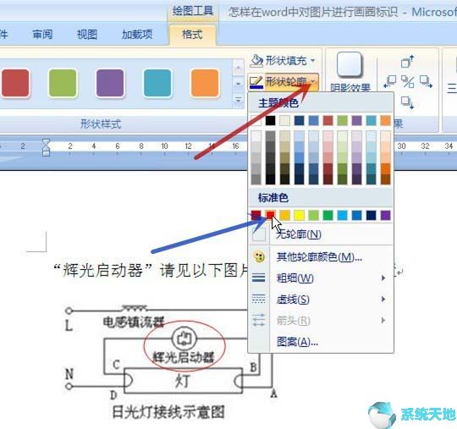Choose light blue standard color swatch
The width and height of the screenshot is (457, 429).
click(x=343, y=216)
